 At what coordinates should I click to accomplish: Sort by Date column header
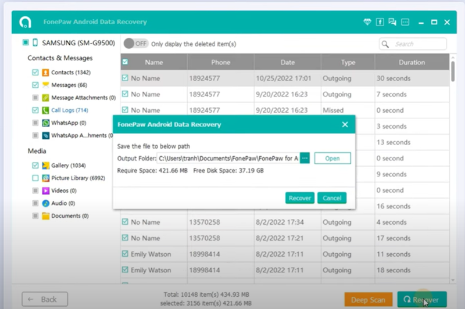point(287,62)
